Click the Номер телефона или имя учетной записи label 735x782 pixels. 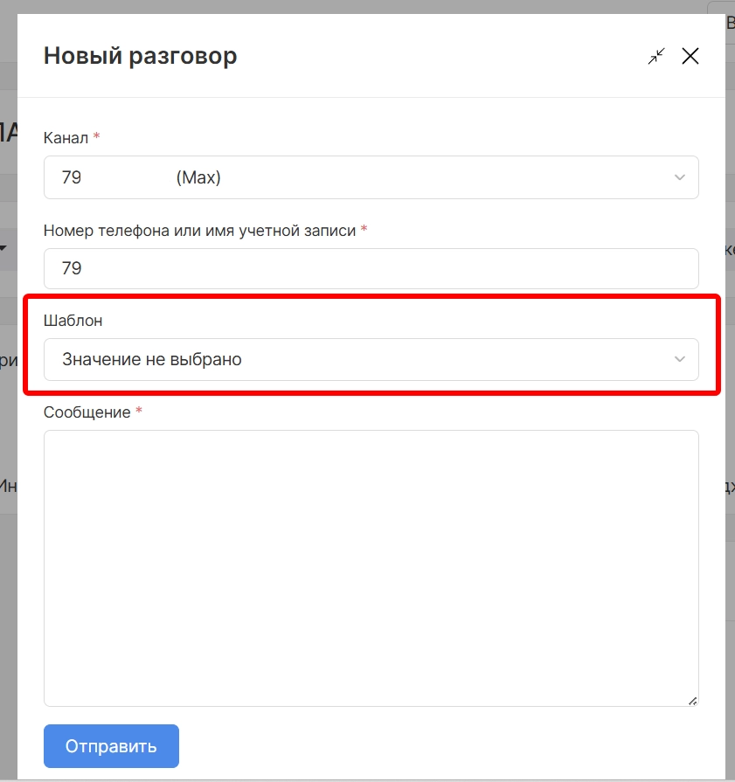coord(199,230)
